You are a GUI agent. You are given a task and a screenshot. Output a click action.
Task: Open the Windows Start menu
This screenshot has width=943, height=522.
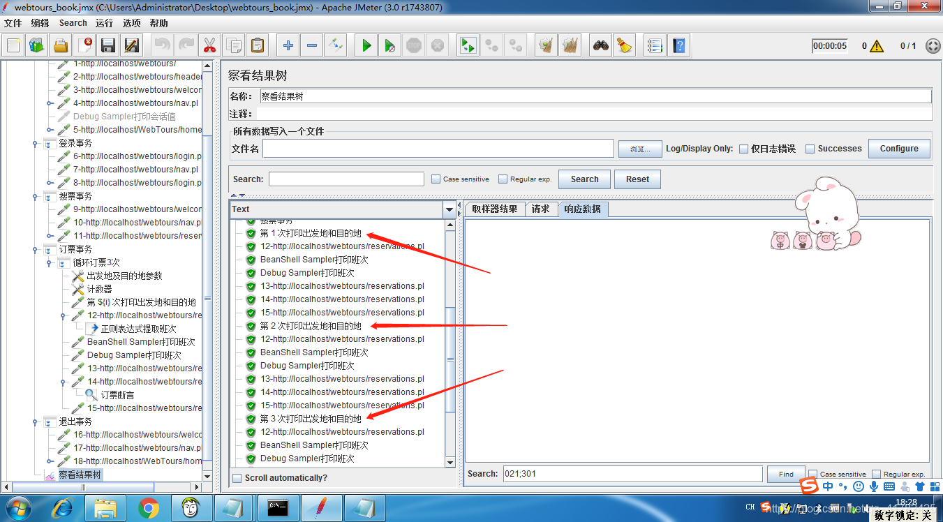19,507
